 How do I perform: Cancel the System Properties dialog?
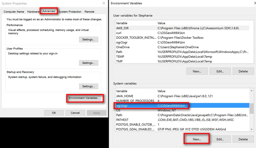click(75, 112)
